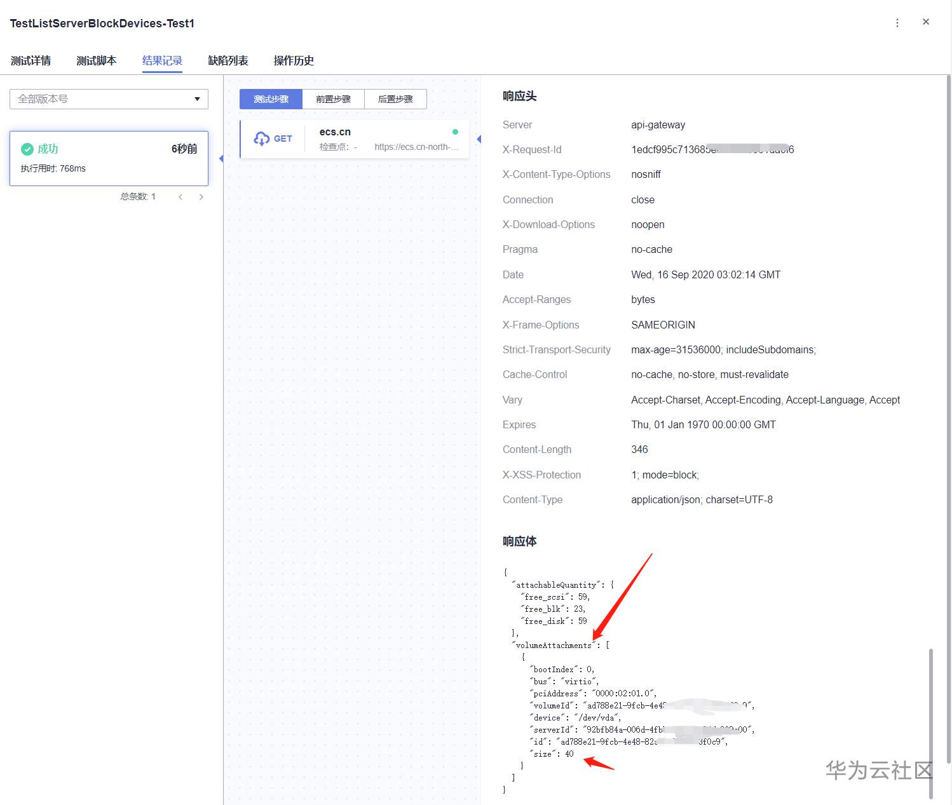The width and height of the screenshot is (952, 805).
Task: Click the Vary Accept-Charset value
Action: (x=765, y=400)
